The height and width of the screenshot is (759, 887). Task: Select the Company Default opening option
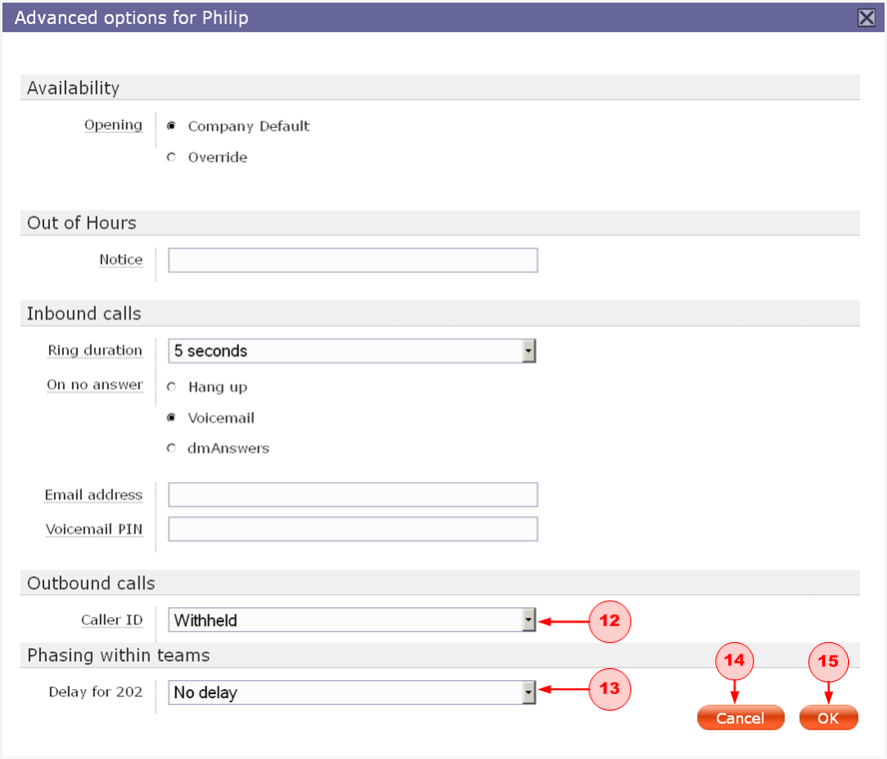click(172, 126)
